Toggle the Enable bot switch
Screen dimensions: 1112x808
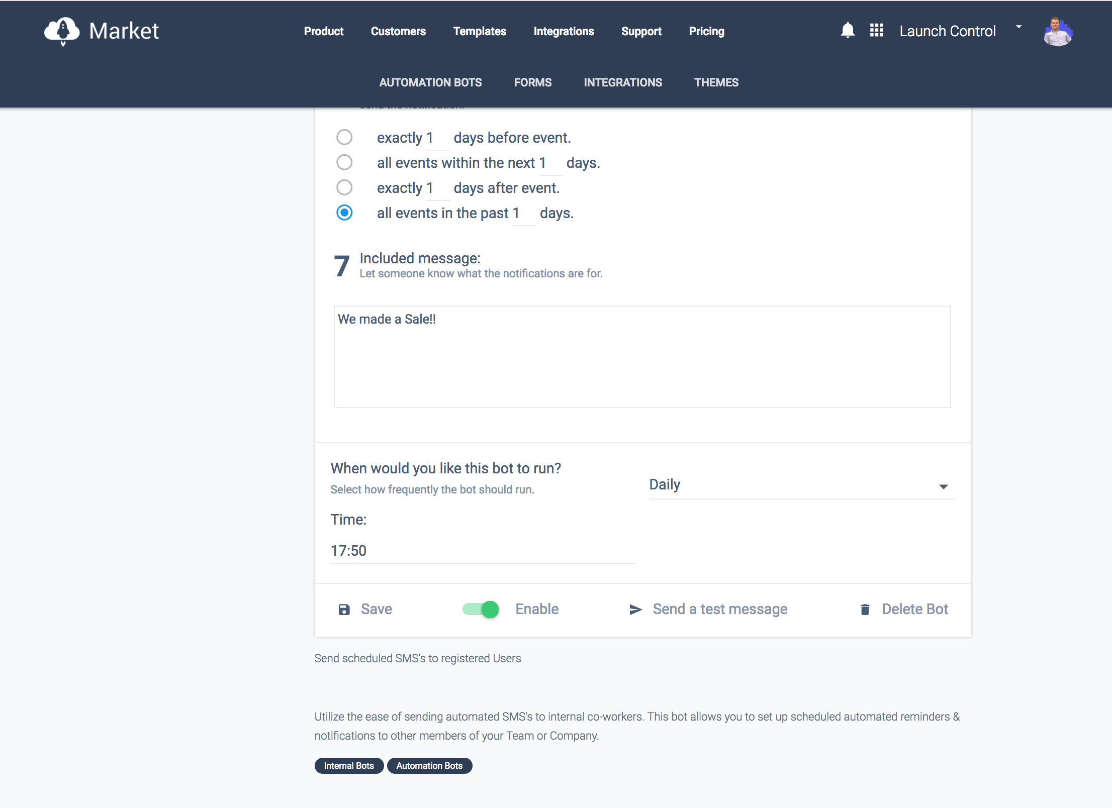(x=481, y=610)
